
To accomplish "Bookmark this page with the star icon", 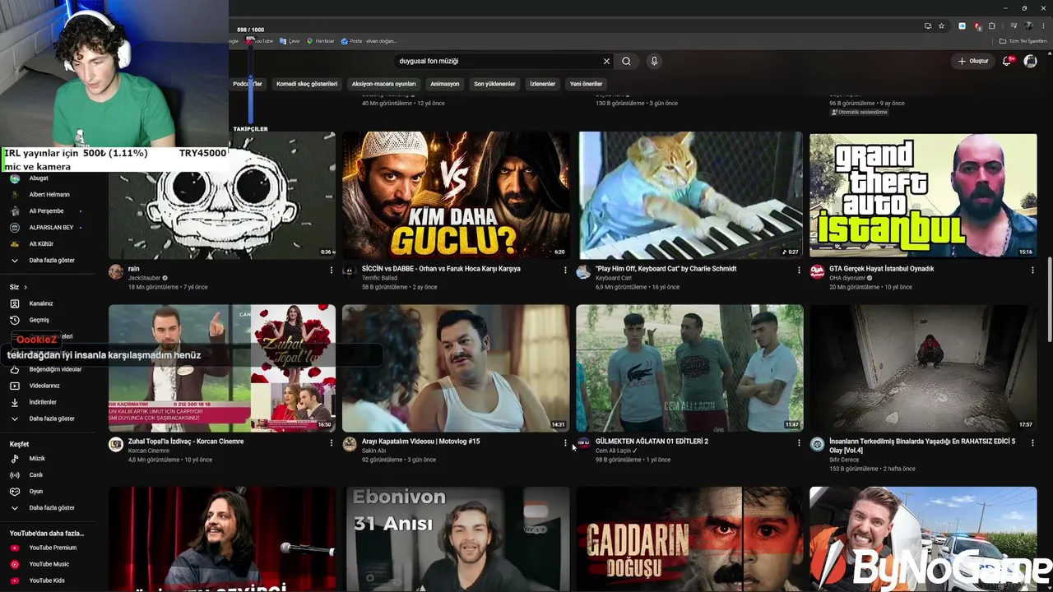I will (941, 25).
